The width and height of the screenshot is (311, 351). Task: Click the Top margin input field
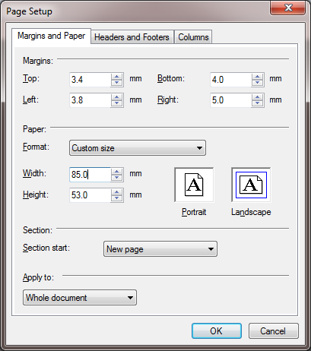[90, 80]
